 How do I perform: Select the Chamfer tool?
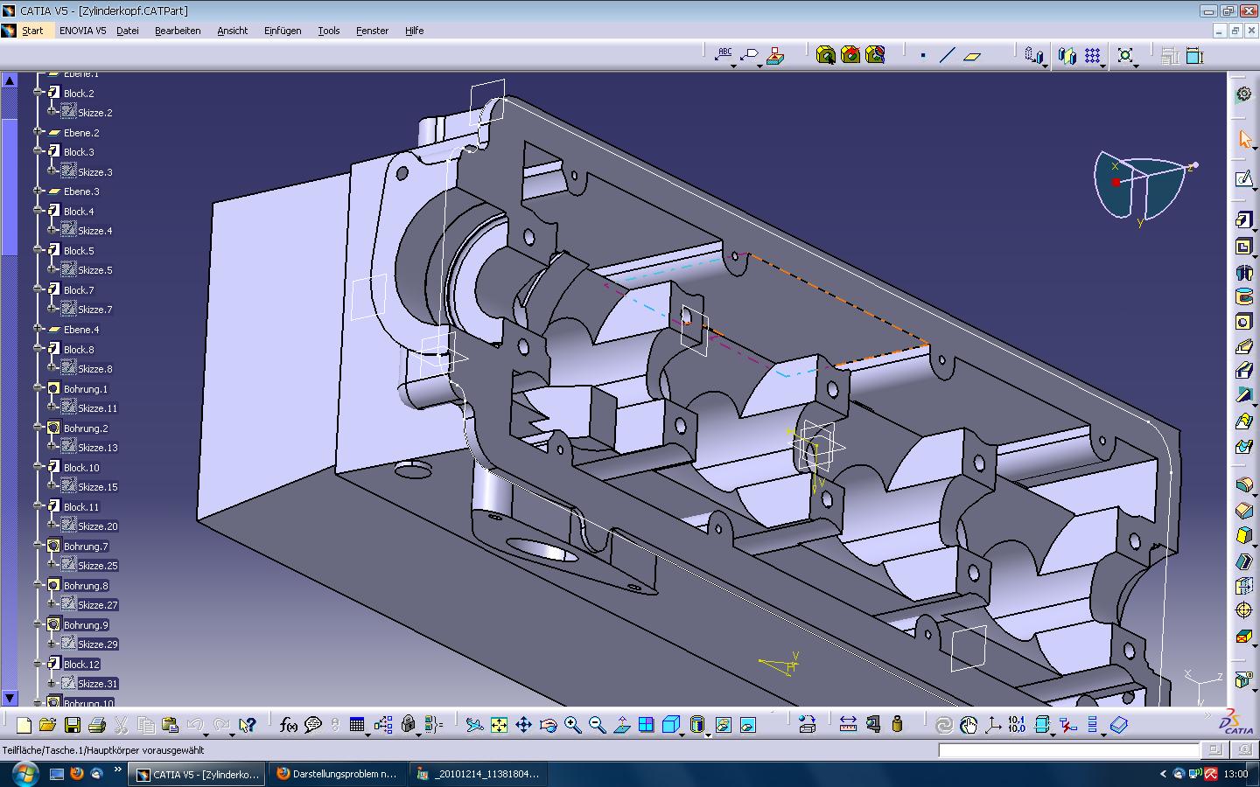pyautogui.click(x=1243, y=511)
